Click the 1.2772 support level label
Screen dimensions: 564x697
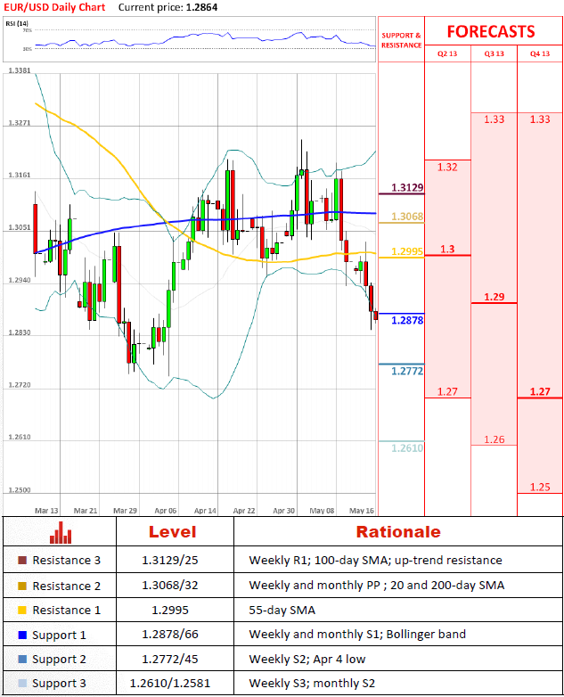pos(407,371)
